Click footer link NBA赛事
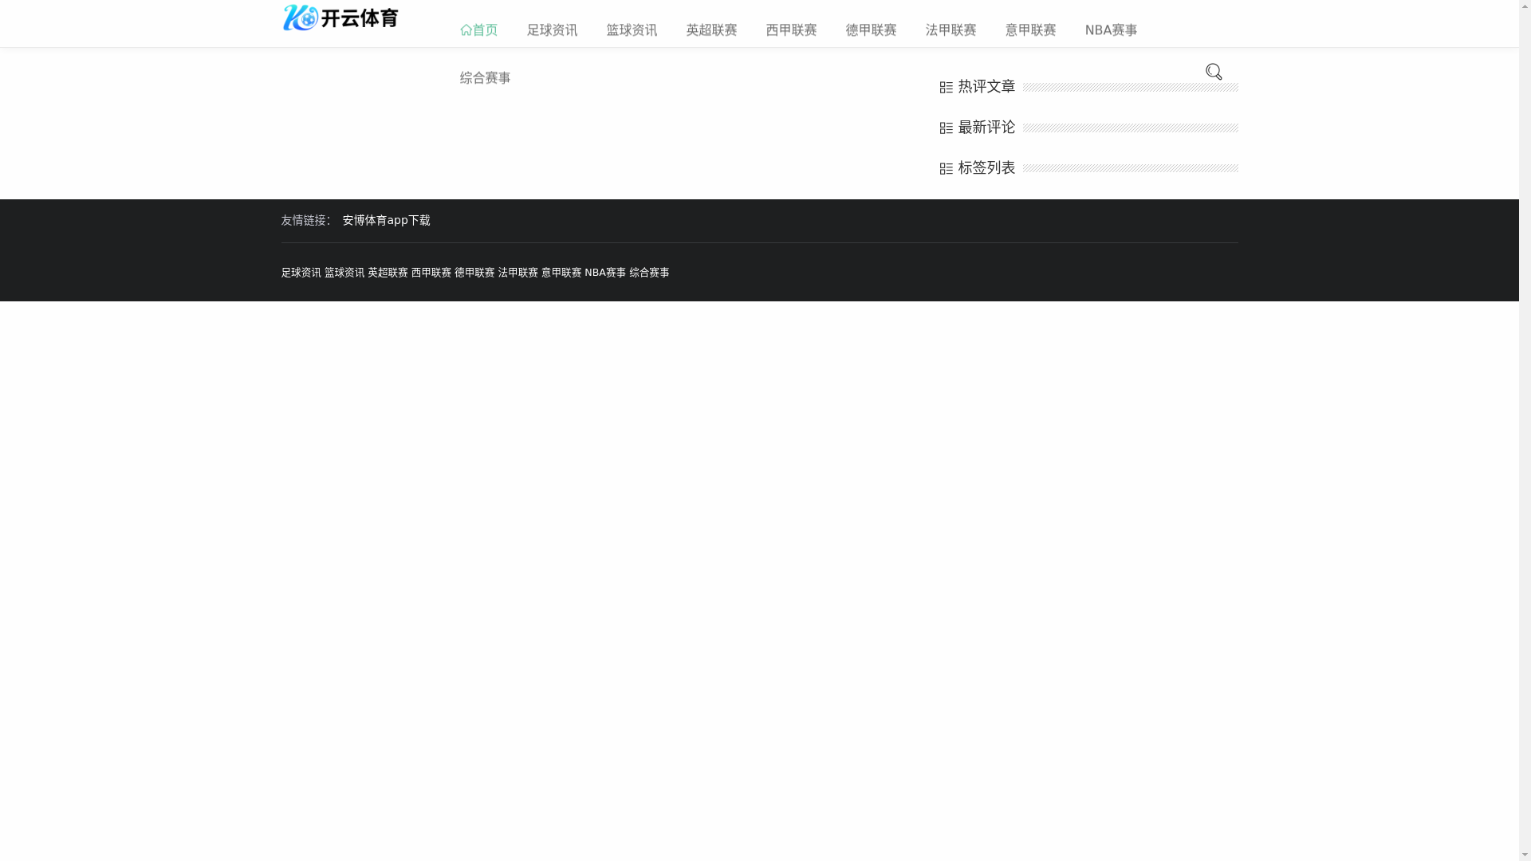Viewport: 1531px width, 861px height. click(x=605, y=273)
